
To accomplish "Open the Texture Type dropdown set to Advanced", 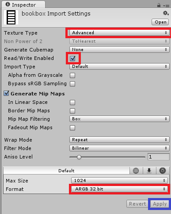I will point(119,33).
